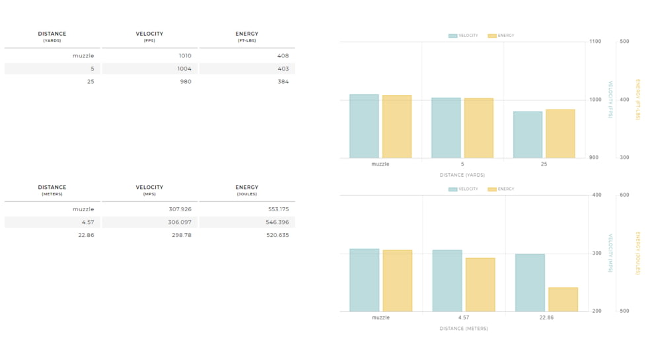646x363 pixels.
Task: Click the Velocity (FPS) column header
Action: (x=149, y=36)
